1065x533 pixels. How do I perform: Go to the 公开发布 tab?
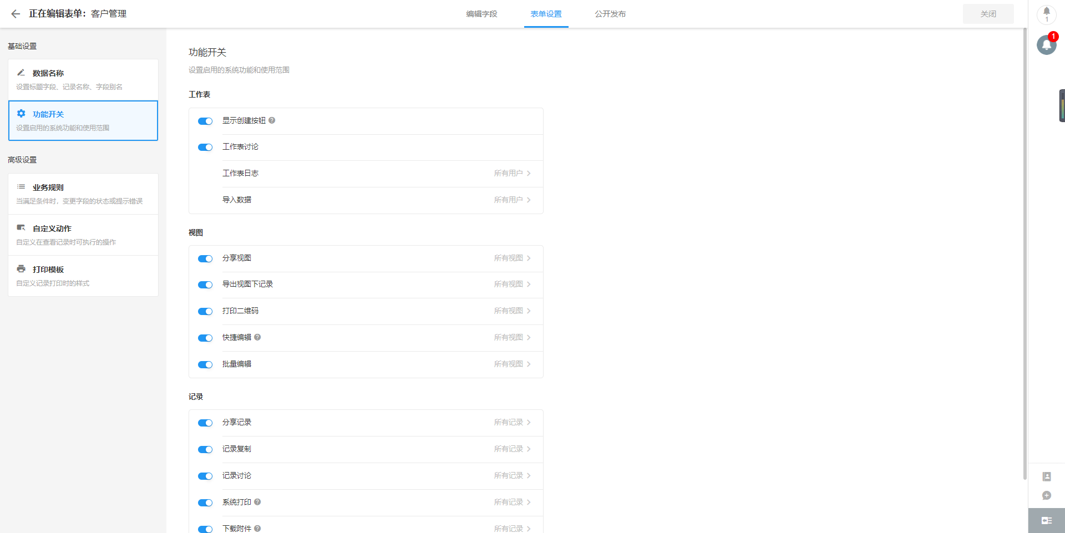[x=610, y=14]
